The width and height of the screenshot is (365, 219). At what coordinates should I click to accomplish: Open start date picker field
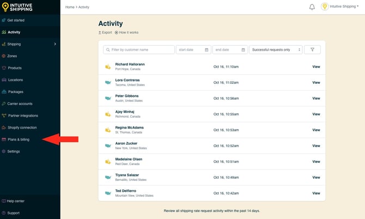193,50
